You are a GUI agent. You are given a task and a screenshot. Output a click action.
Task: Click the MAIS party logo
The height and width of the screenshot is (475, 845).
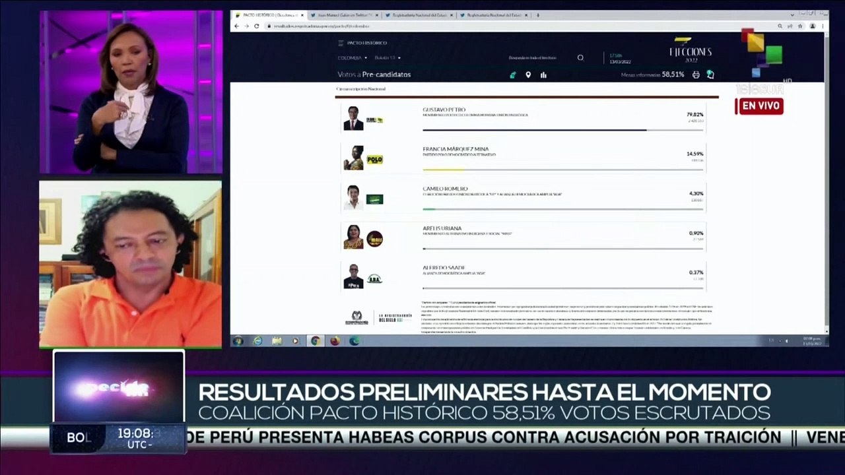pyautogui.click(x=374, y=239)
